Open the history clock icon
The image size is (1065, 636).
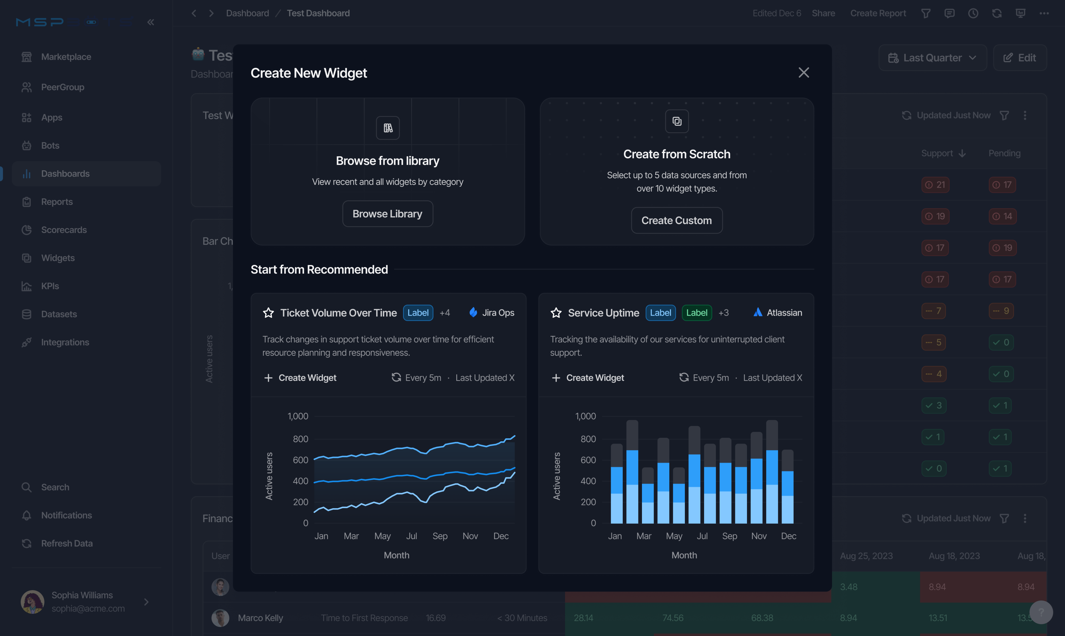click(973, 13)
